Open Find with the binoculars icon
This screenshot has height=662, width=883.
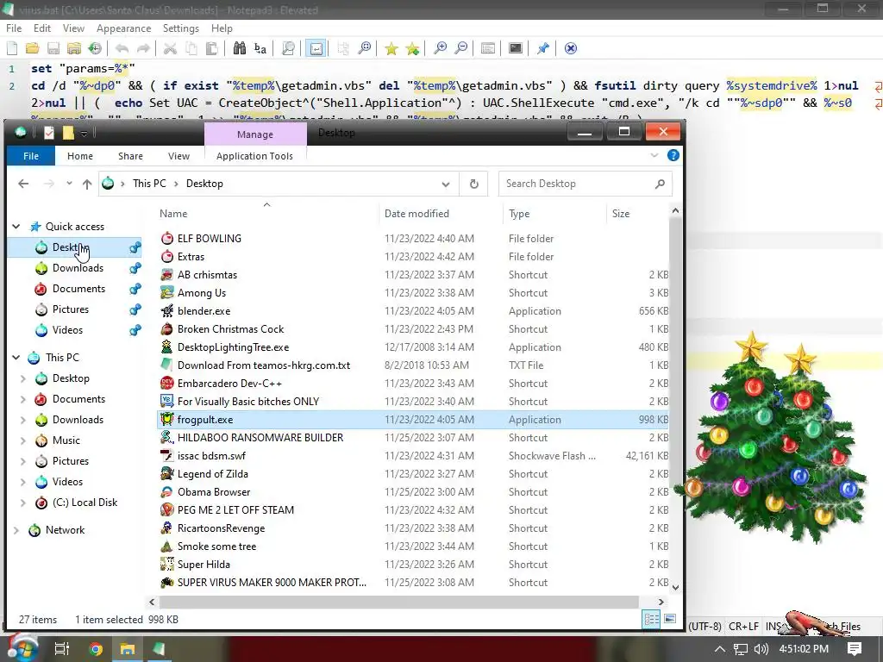pos(240,48)
